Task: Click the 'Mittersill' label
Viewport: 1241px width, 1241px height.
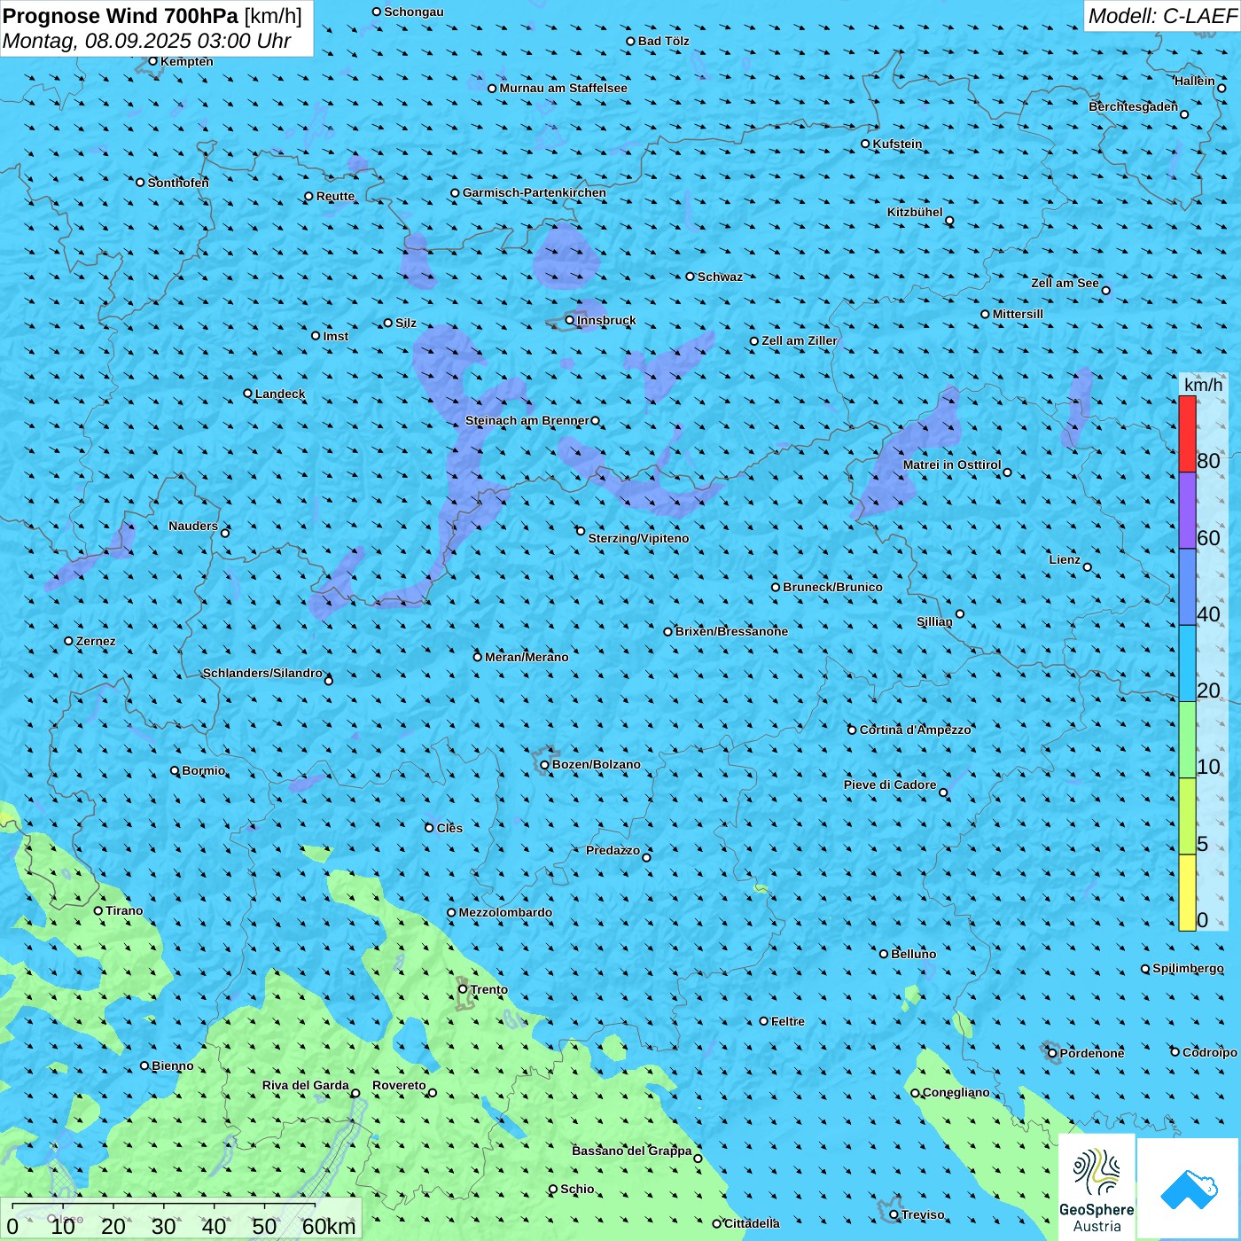Action: coord(1018,314)
